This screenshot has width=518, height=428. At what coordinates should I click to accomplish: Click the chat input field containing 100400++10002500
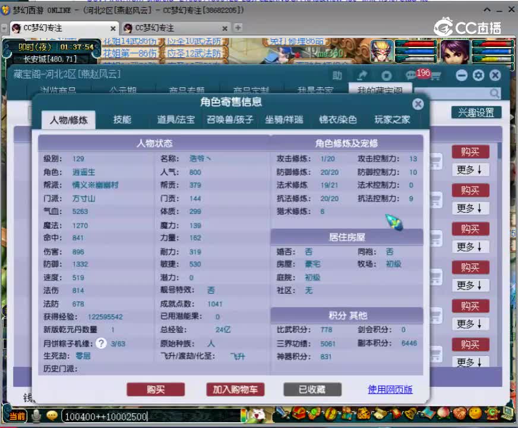point(152,417)
